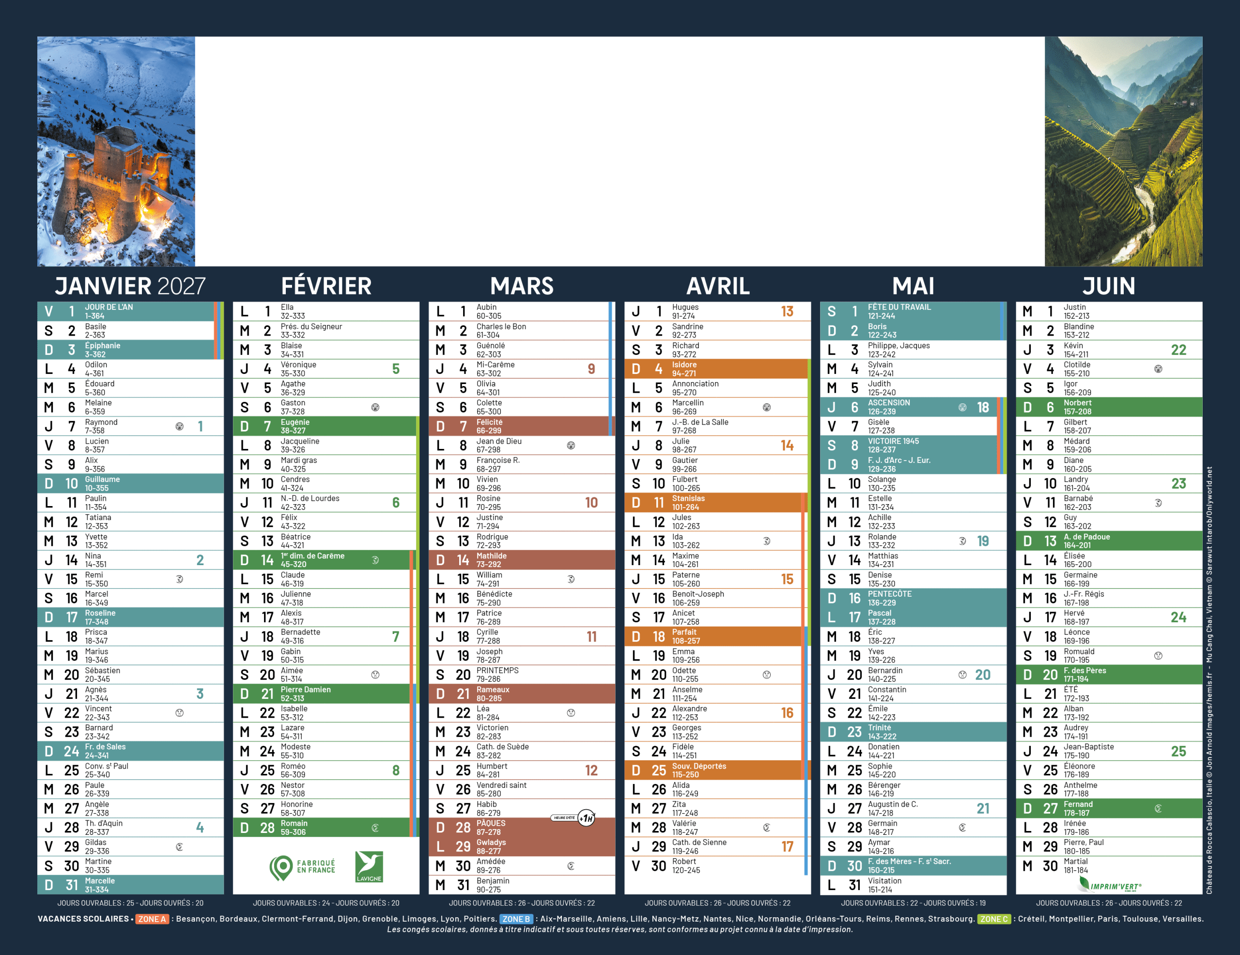Click the Imprim'Vert logo under June
Image resolution: width=1240 pixels, height=955 pixels.
point(1109,885)
